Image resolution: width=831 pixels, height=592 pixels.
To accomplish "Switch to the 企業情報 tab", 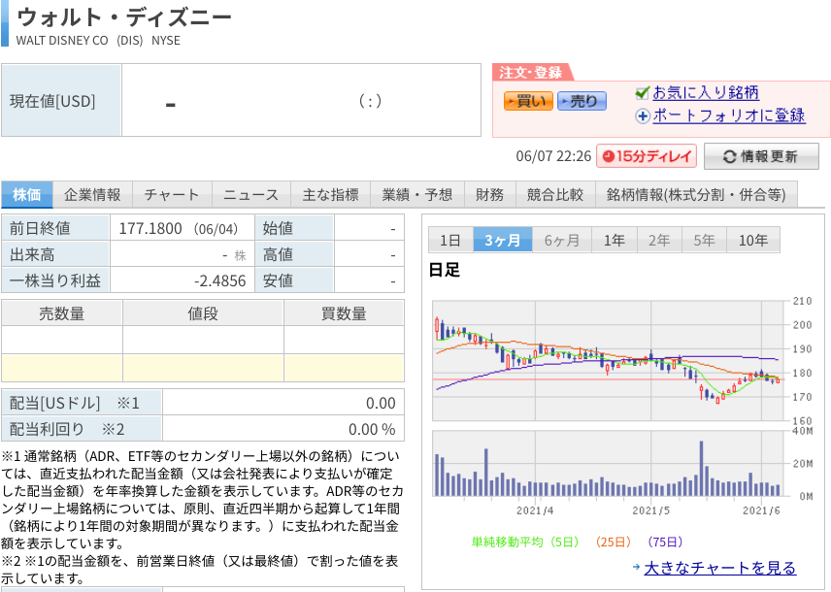I will tap(93, 194).
